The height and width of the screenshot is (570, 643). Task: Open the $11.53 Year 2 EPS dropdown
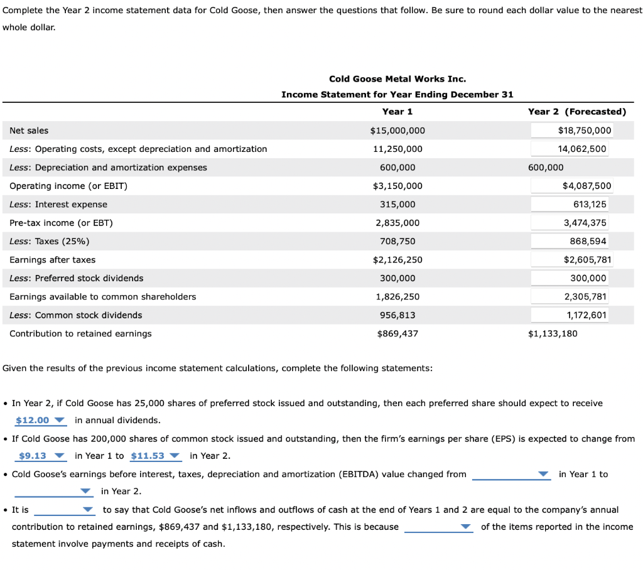(155, 455)
